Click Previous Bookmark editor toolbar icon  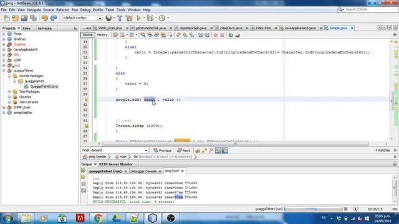(x=178, y=35)
